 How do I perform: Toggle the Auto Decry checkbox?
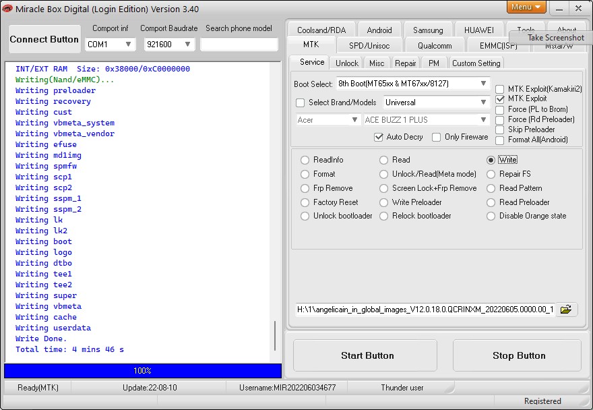[x=379, y=137]
